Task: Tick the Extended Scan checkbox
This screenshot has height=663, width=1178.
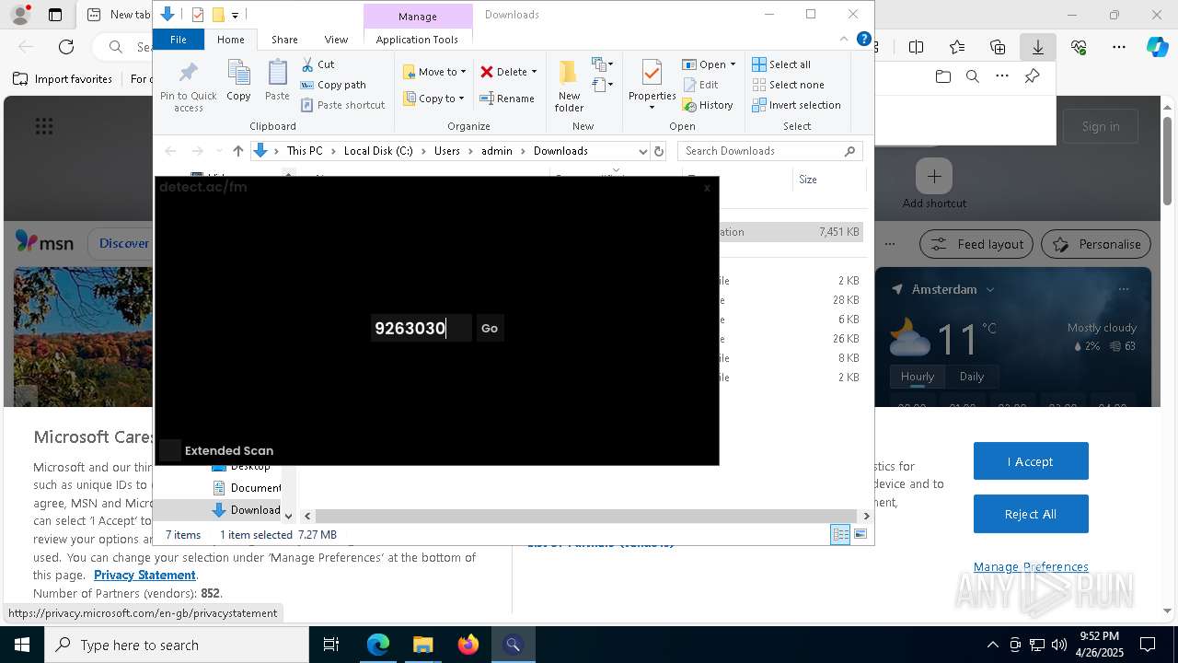Action: click(x=170, y=450)
